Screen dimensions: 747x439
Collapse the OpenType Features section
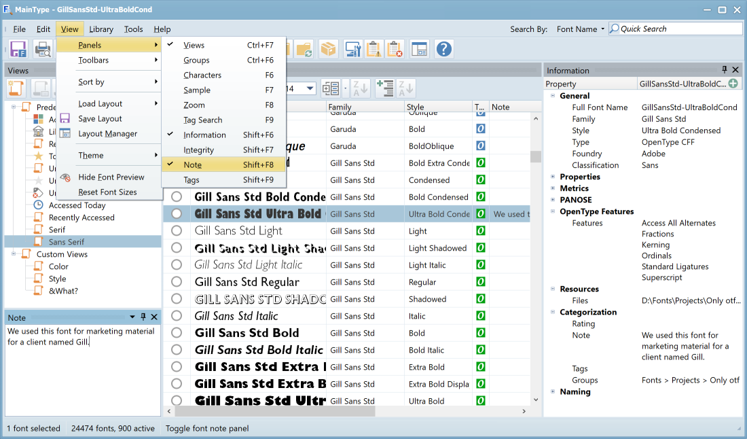pos(553,211)
